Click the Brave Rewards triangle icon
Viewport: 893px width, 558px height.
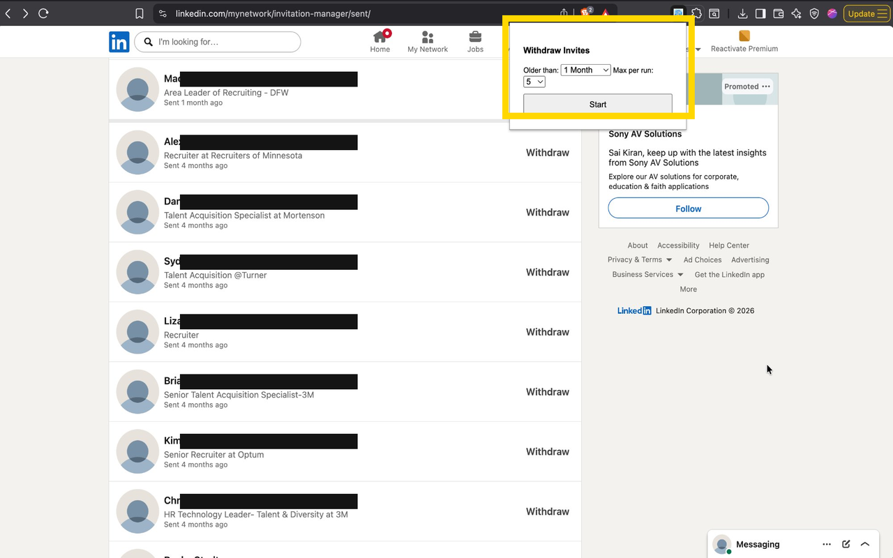[606, 13]
